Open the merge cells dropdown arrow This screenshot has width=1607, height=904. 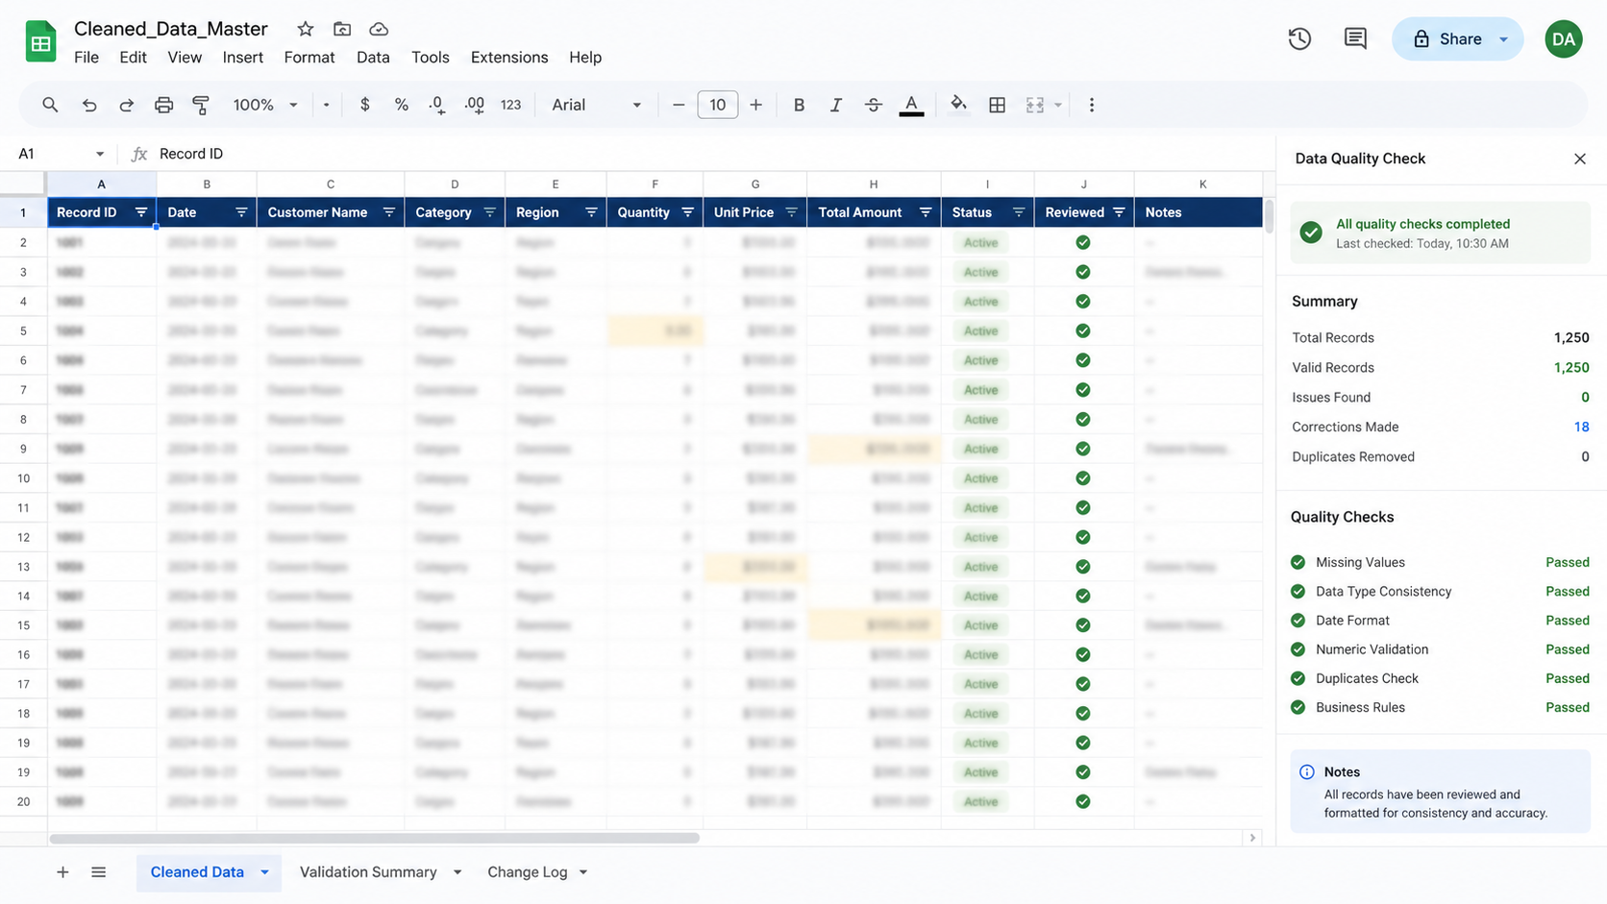(x=1058, y=105)
